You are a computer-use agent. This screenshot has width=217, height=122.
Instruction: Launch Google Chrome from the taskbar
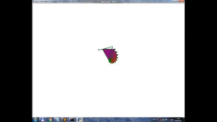(x=50, y=120)
